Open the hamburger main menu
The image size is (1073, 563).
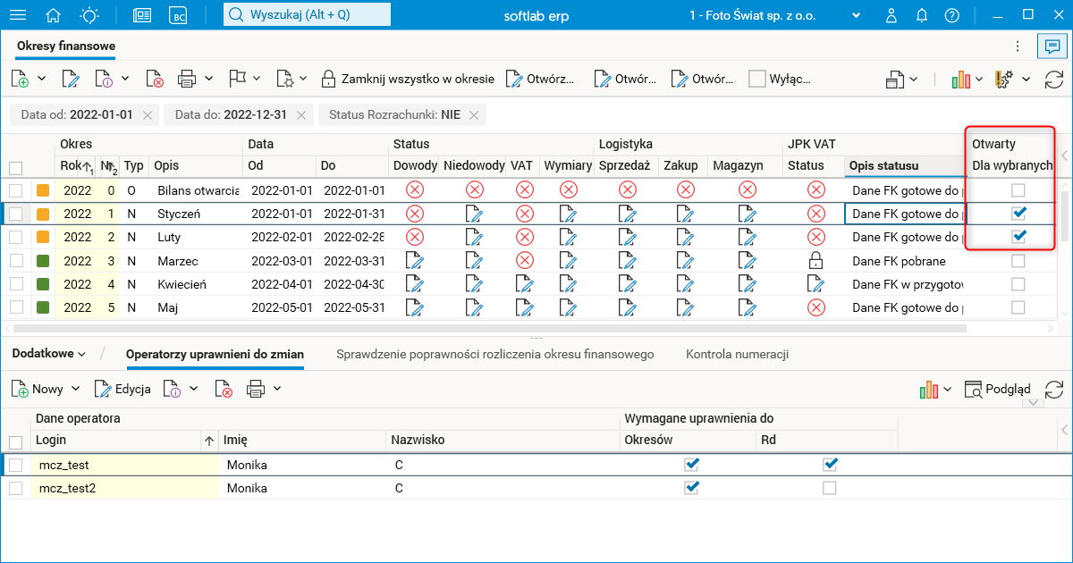click(x=17, y=15)
